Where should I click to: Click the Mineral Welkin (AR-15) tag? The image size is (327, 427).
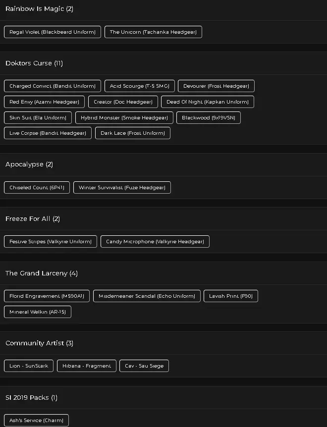click(x=38, y=312)
